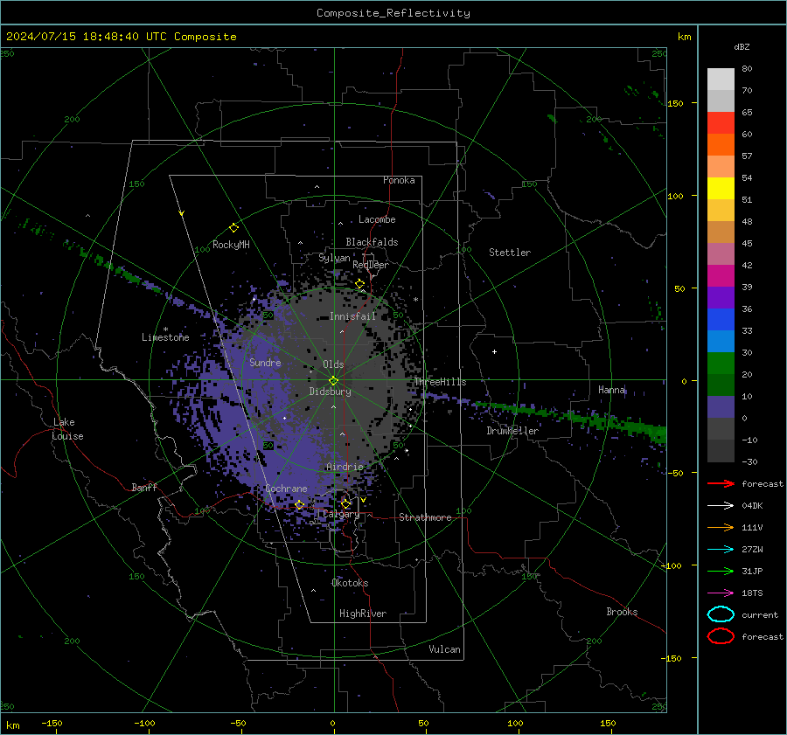The image size is (787, 735).
Task: Click the HighRiver label
Action: (x=363, y=614)
